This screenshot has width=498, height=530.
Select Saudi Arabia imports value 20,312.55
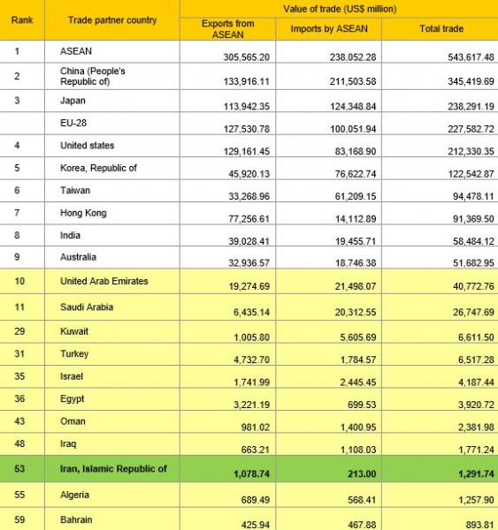356,312
